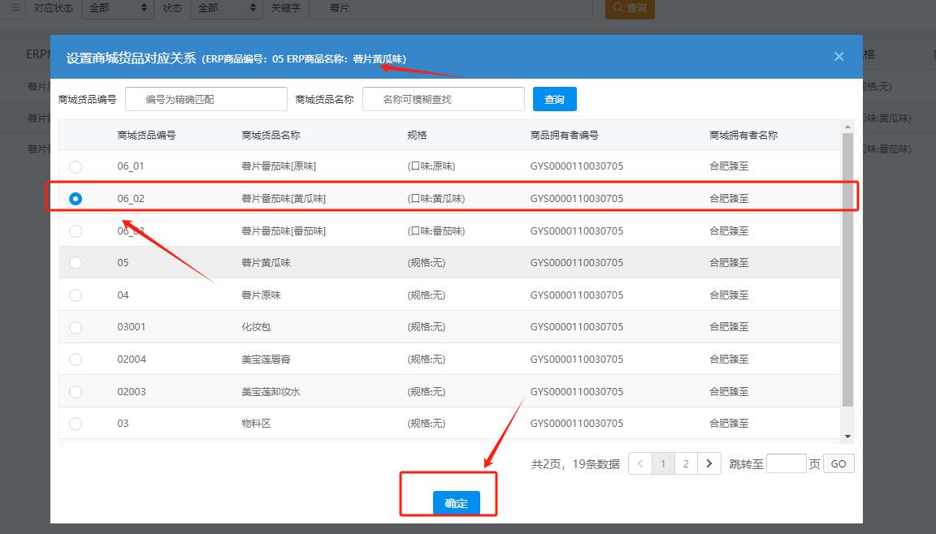The image size is (936, 534).
Task: Open 对应状态 dropdown in background page
Action: tap(116, 8)
